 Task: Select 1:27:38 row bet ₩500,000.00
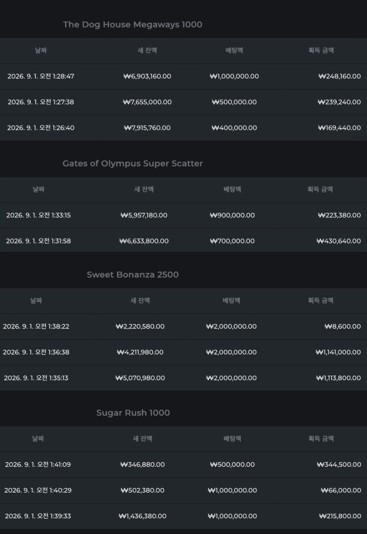234,102
